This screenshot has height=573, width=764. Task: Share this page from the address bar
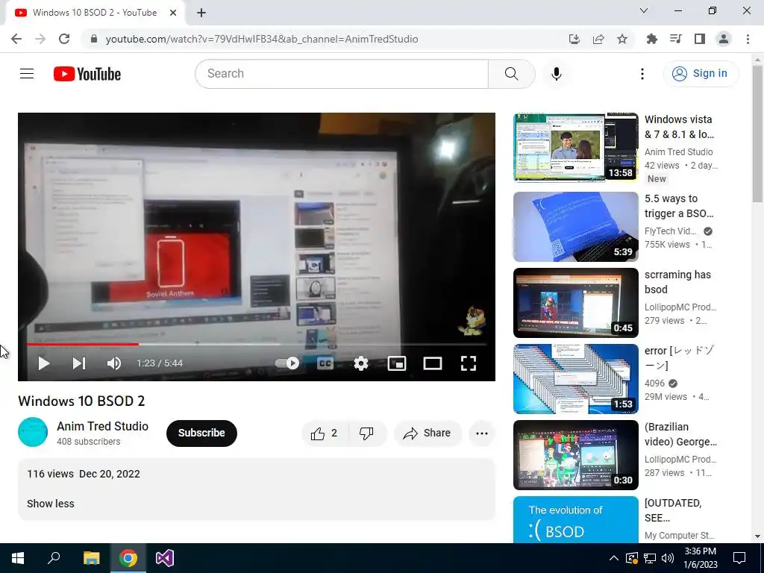(x=598, y=39)
